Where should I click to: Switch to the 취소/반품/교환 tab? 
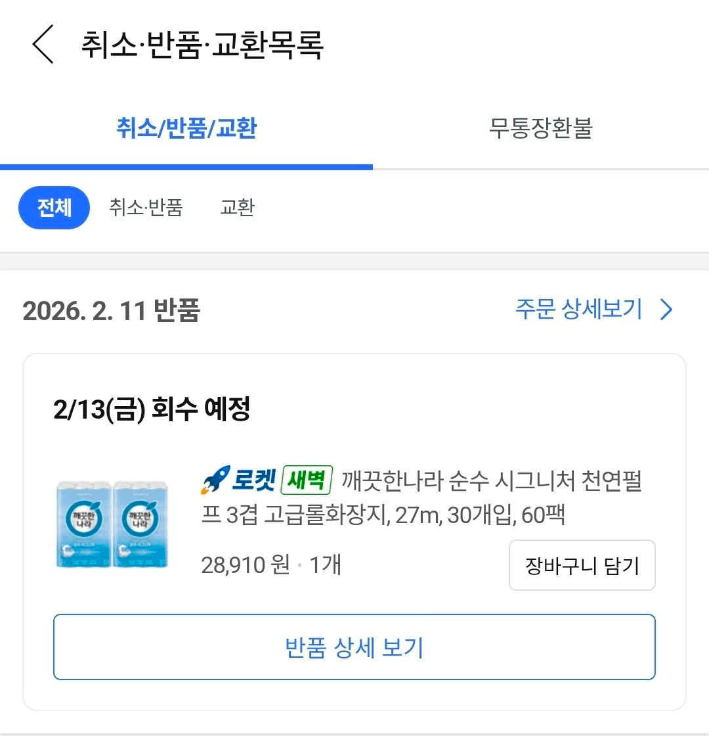[186, 129]
